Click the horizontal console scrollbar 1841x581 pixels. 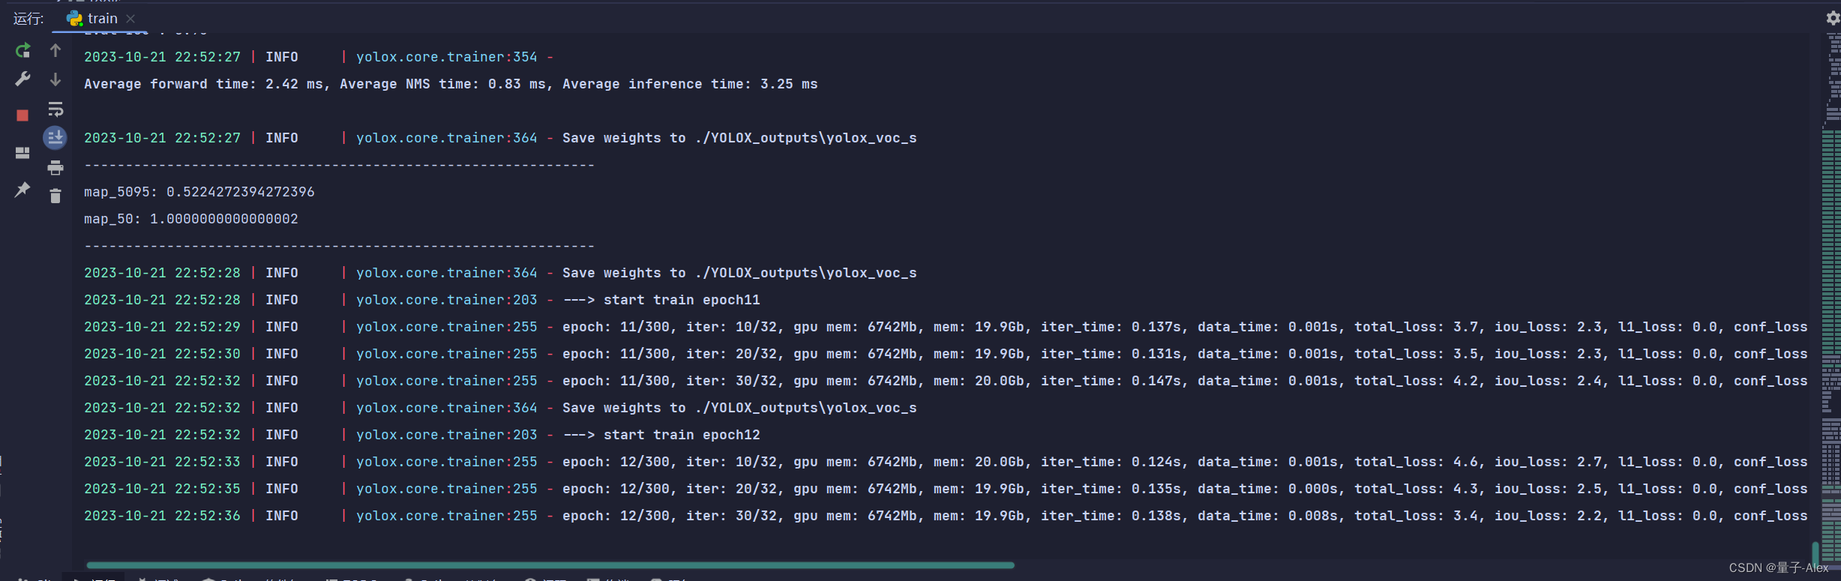(550, 565)
